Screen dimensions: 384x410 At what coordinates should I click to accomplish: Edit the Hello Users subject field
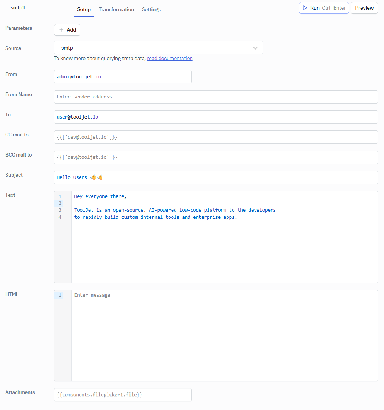click(216, 177)
